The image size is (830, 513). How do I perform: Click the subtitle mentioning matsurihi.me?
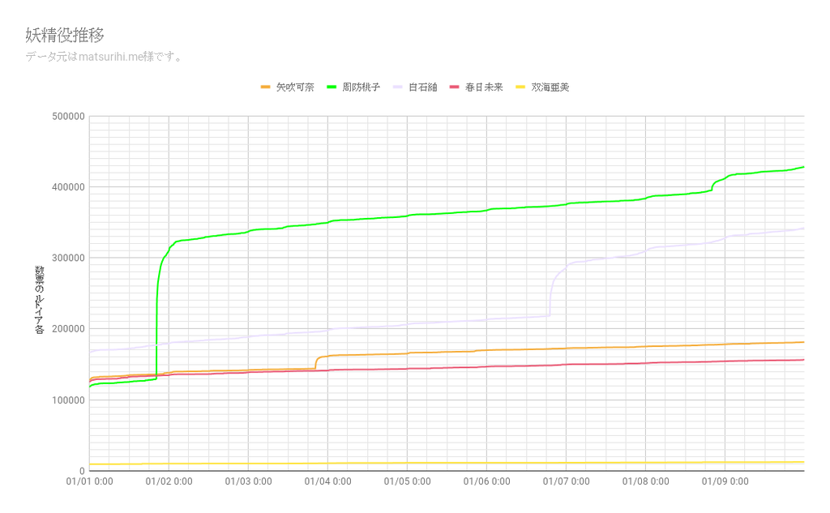(x=105, y=57)
